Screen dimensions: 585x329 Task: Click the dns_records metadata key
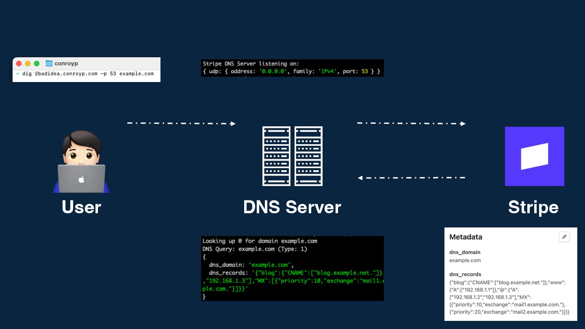(465, 274)
